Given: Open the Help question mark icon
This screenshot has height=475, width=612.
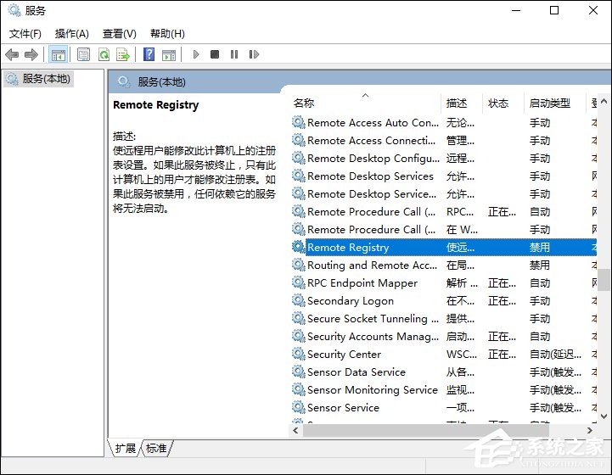Looking at the screenshot, I should (x=149, y=54).
